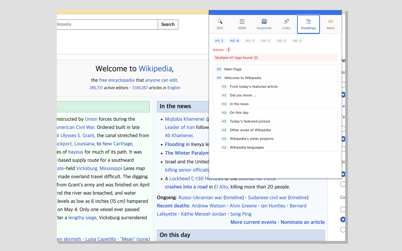Image resolution: width=402 pixels, height=251 pixels.
Task: Open the 'El Alto' link
Action: (x=221, y=187)
